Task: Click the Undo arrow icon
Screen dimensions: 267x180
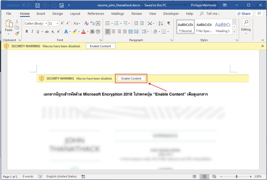Action: 45,5
